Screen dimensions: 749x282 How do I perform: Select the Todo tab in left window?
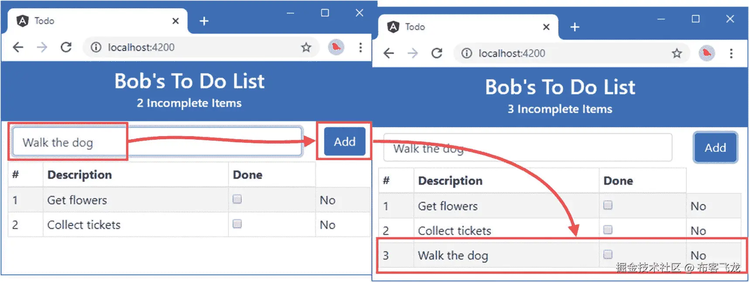click(98, 21)
